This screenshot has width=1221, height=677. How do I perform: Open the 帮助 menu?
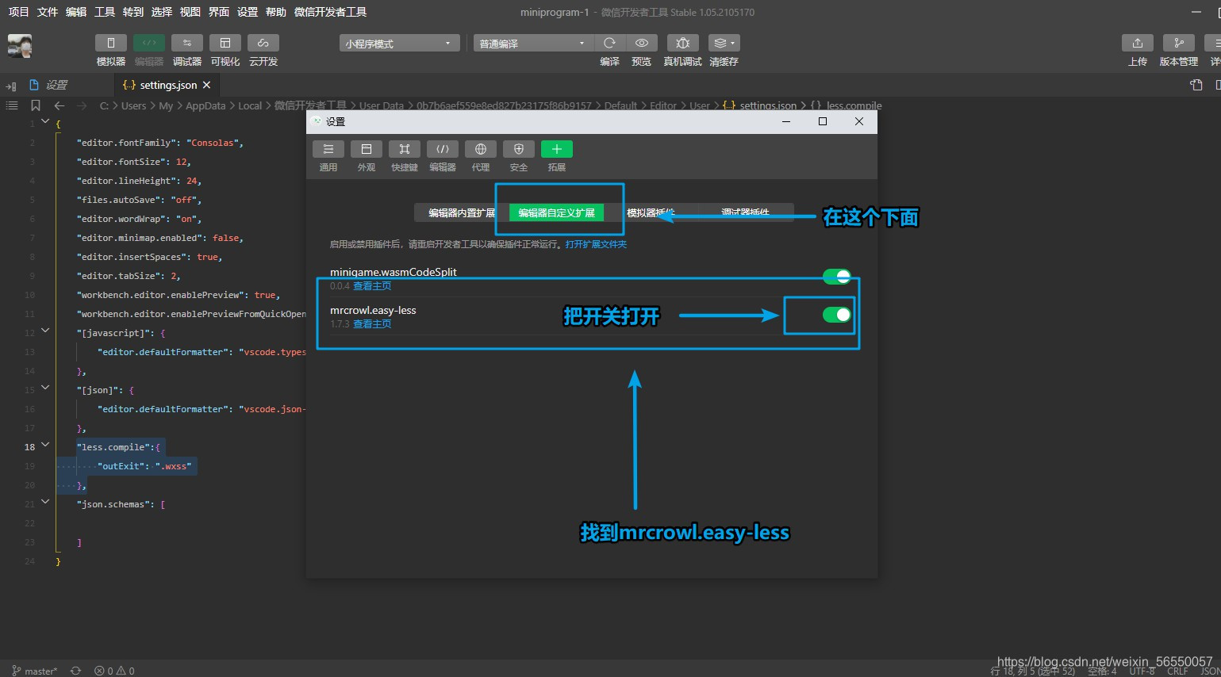[276, 12]
